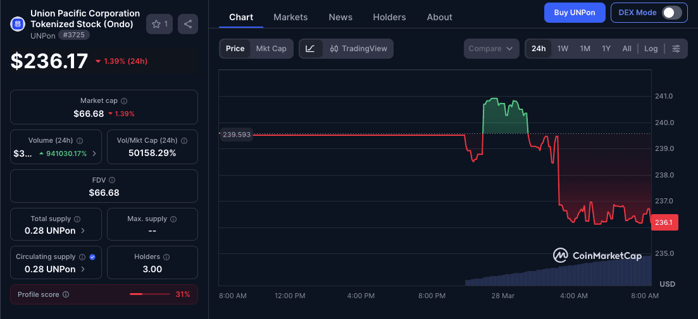Expand Total supply details chevron

pos(82,231)
